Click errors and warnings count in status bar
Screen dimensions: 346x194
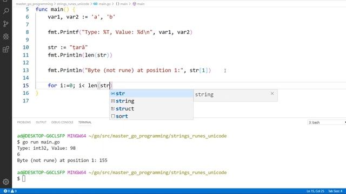[x=10, y=191]
